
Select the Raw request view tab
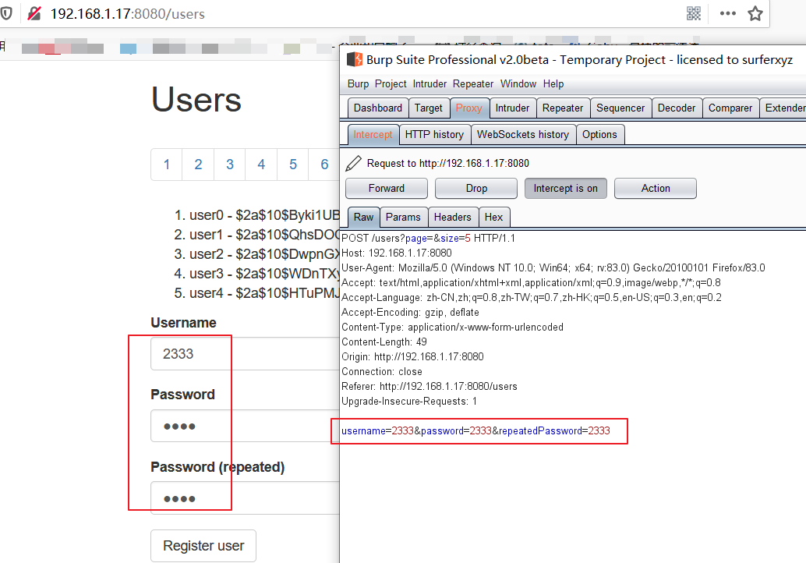point(363,217)
